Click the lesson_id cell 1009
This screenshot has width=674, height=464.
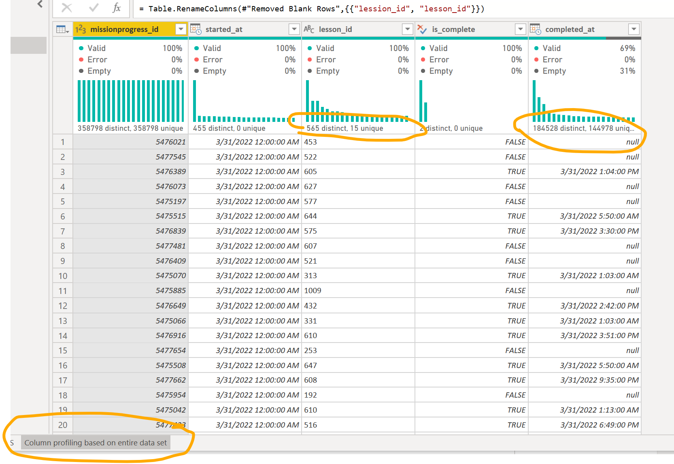click(x=358, y=291)
